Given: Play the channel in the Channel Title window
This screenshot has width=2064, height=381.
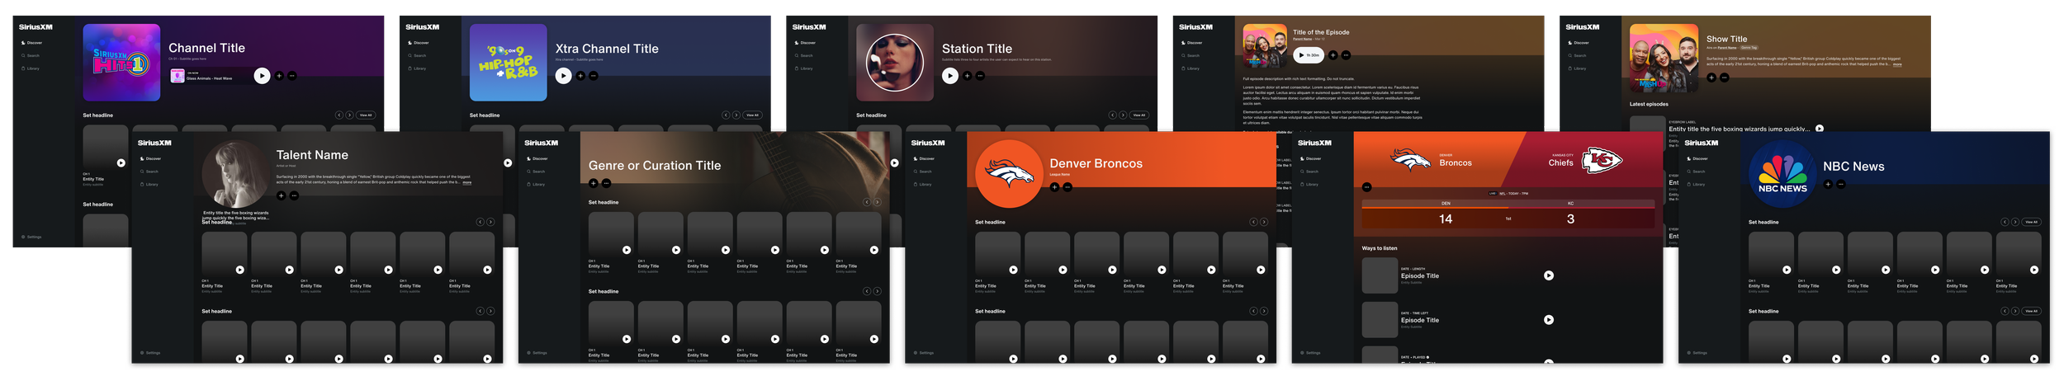Looking at the screenshot, I should 262,76.
